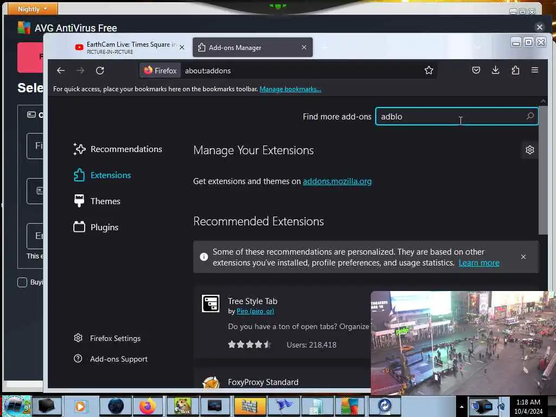
Task: Open the taskbar clock showing 1:18 AM
Action: pyautogui.click(x=528, y=406)
